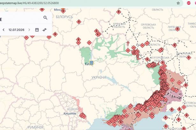Screen dimensions: 196x130
Task: Click the Кишинів city label
Action: click(x=70, y=114)
